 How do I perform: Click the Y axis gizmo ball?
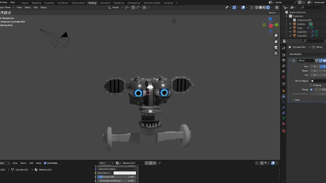276,25
